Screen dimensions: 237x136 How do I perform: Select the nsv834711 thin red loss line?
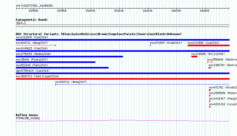point(36,45)
